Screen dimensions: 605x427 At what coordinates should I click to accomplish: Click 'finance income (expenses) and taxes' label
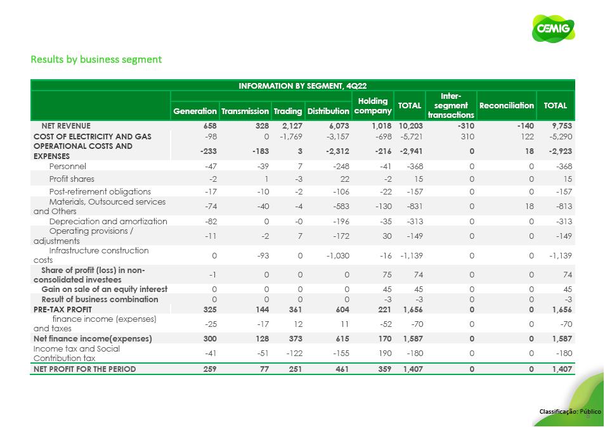point(95,324)
